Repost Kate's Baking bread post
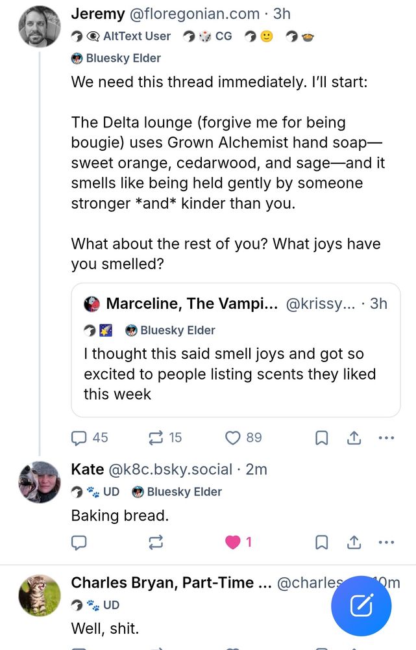This screenshot has height=650, width=416. tap(156, 542)
